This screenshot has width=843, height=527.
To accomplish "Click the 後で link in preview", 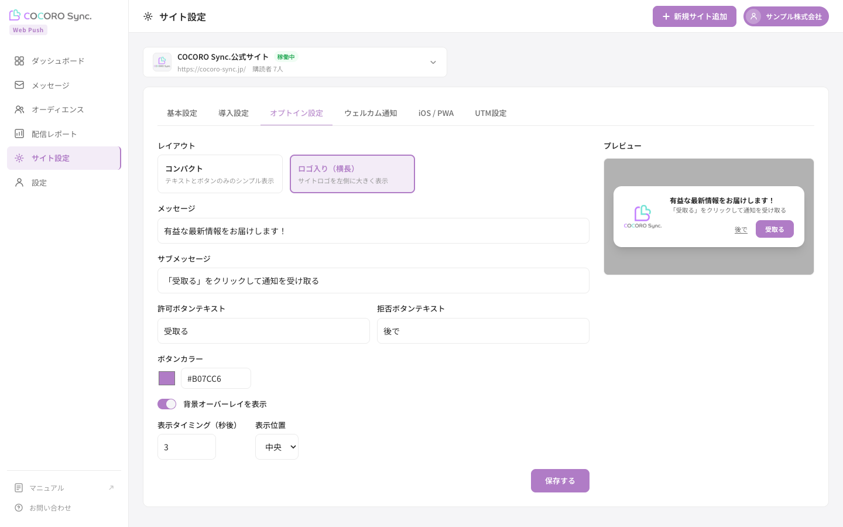I will [741, 230].
